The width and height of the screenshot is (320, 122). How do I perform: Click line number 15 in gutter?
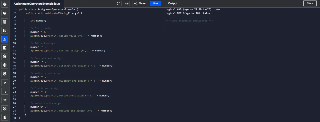point(14,62)
